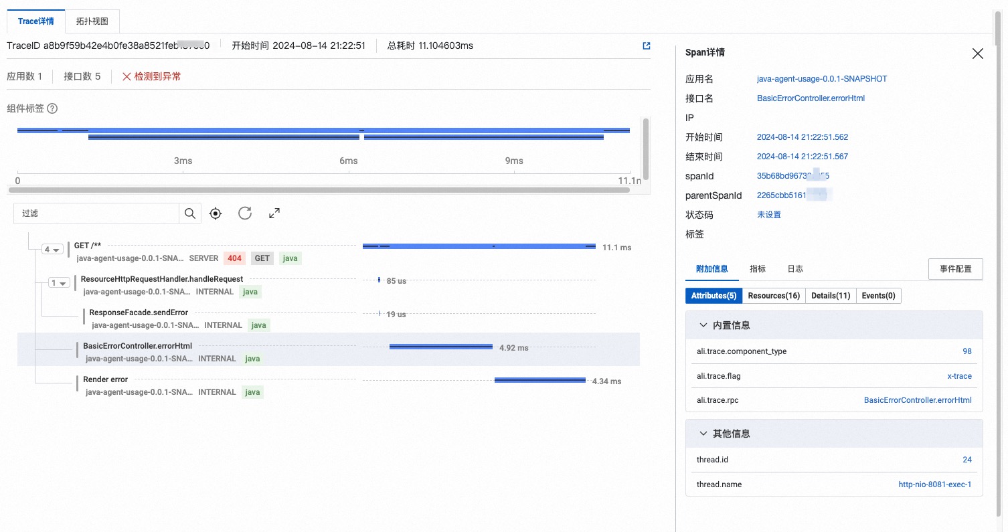1008x532 pixels.
Task: Select the 指标 tab
Action: (x=758, y=269)
